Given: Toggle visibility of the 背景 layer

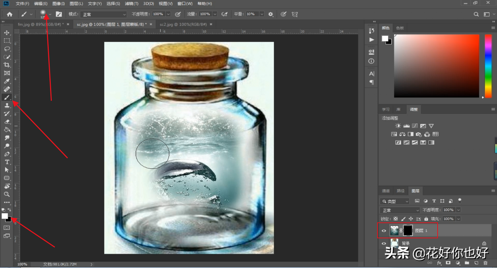Looking at the screenshot, I should (384, 243).
